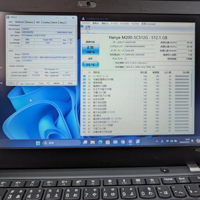Click the Ryzen SOC chipset value
The height and width of the screenshot is (200, 200).
pyautogui.click(x=48, y=40)
